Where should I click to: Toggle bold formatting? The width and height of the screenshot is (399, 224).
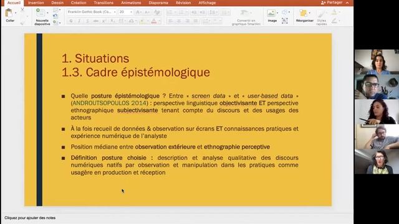pos(71,21)
